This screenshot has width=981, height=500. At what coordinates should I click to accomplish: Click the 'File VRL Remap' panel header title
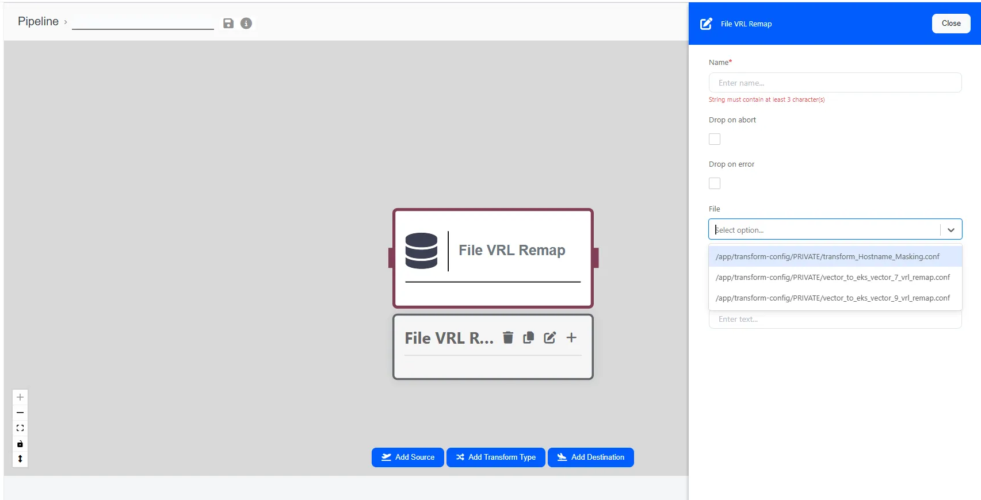tap(746, 24)
